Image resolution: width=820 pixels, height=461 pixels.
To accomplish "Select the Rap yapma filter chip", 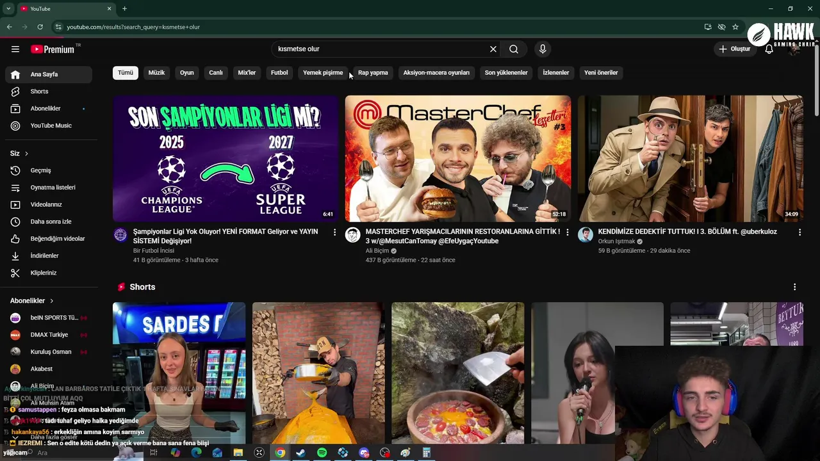I will (x=373, y=73).
